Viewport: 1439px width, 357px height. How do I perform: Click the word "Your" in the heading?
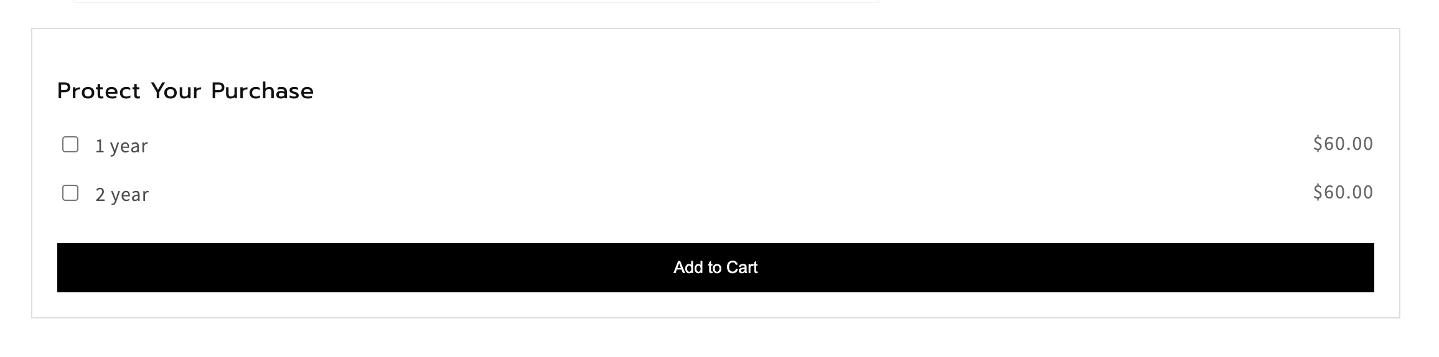pos(176,91)
